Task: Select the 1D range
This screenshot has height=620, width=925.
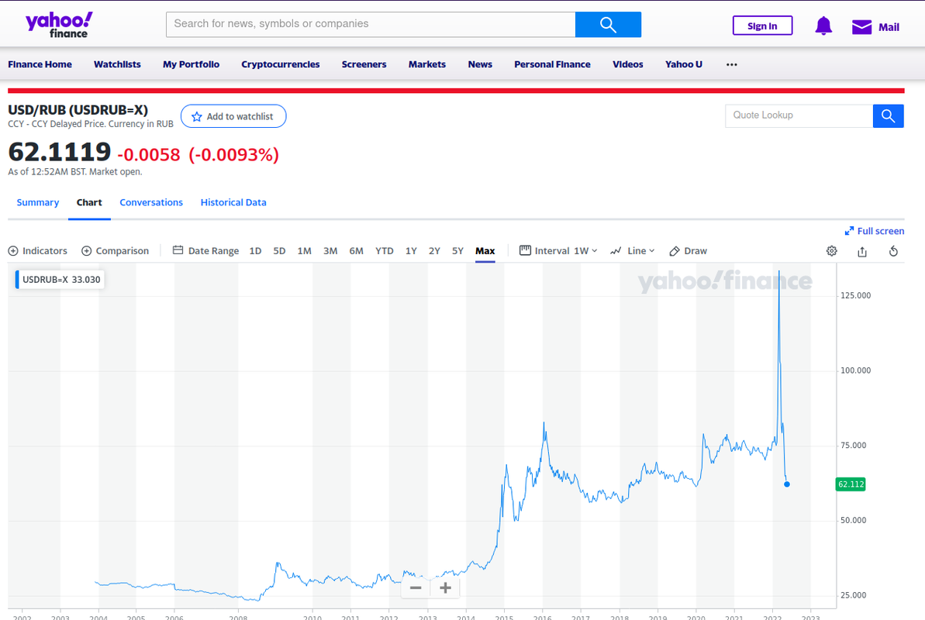Action: (x=255, y=251)
